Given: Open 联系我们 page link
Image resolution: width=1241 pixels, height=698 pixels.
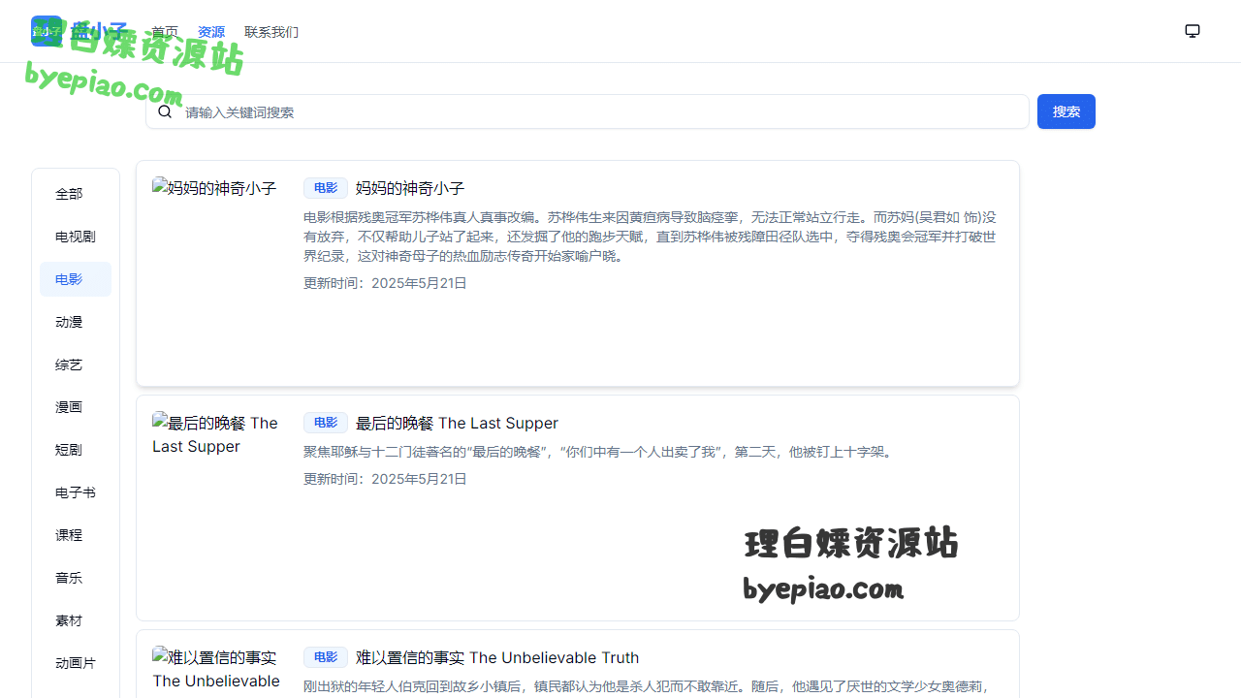Looking at the screenshot, I should coord(271,32).
